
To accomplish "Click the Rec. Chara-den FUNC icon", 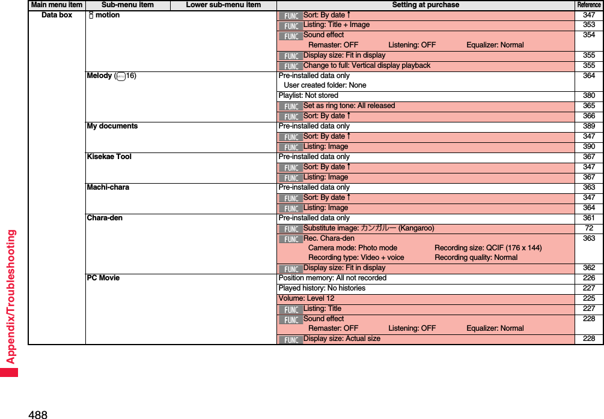I will click(x=291, y=238).
